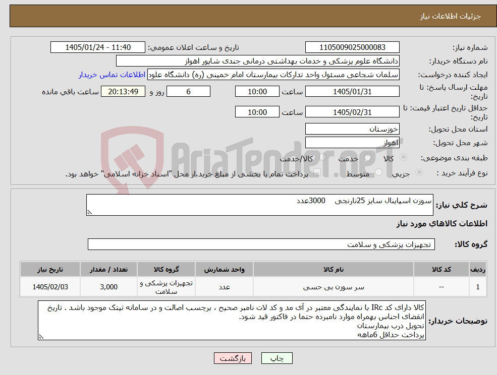The image size is (497, 375).
Task: Click the need number field 1105009025000083
Action: 352,47
